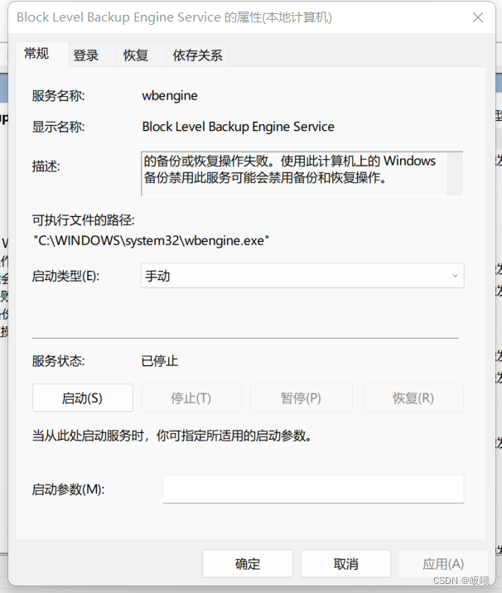
Task: Open the 依存关系 tab
Action: pos(197,55)
